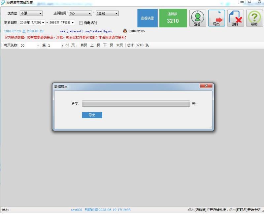Click the test001 account name in status bar
Image resolution: width=264 pixels, height=214 pixels.
point(77,210)
